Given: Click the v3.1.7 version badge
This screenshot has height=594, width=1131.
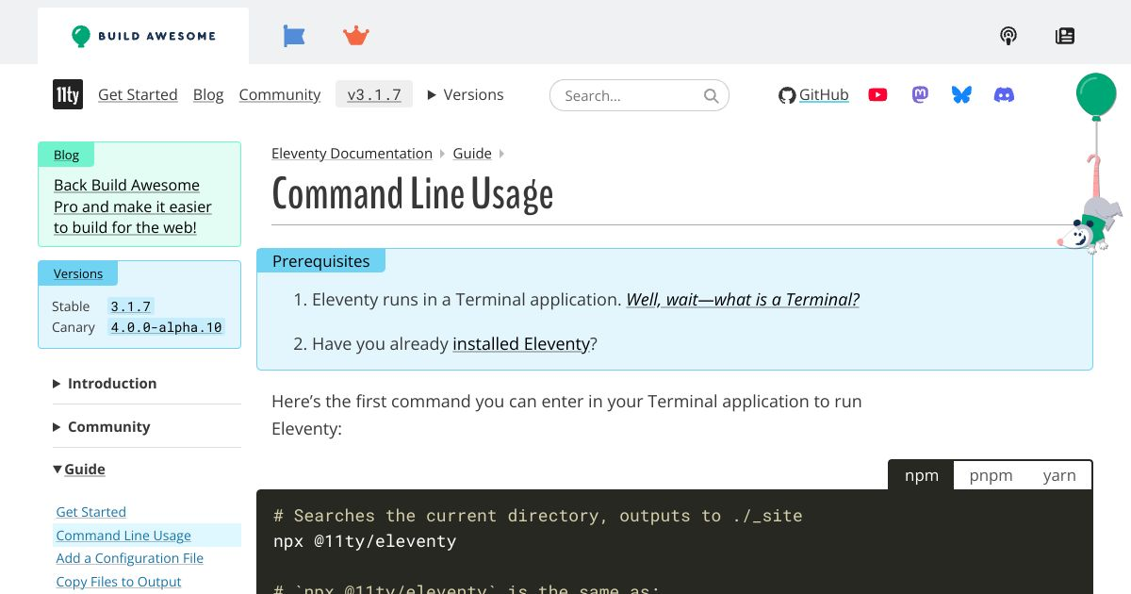Looking at the screenshot, I should click(374, 94).
